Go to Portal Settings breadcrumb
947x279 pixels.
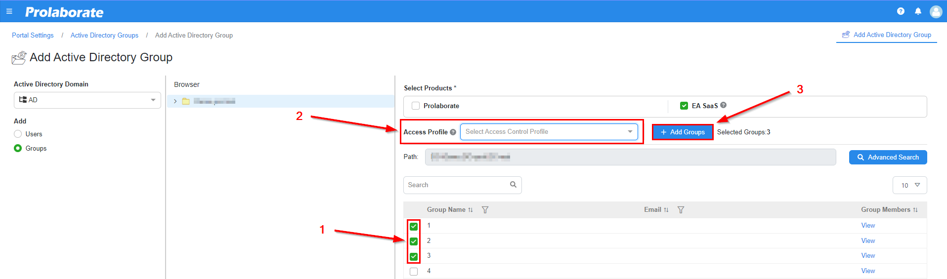[x=33, y=35]
